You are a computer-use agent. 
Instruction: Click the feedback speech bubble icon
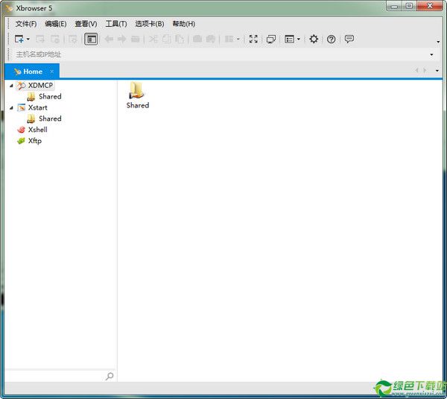tap(349, 39)
